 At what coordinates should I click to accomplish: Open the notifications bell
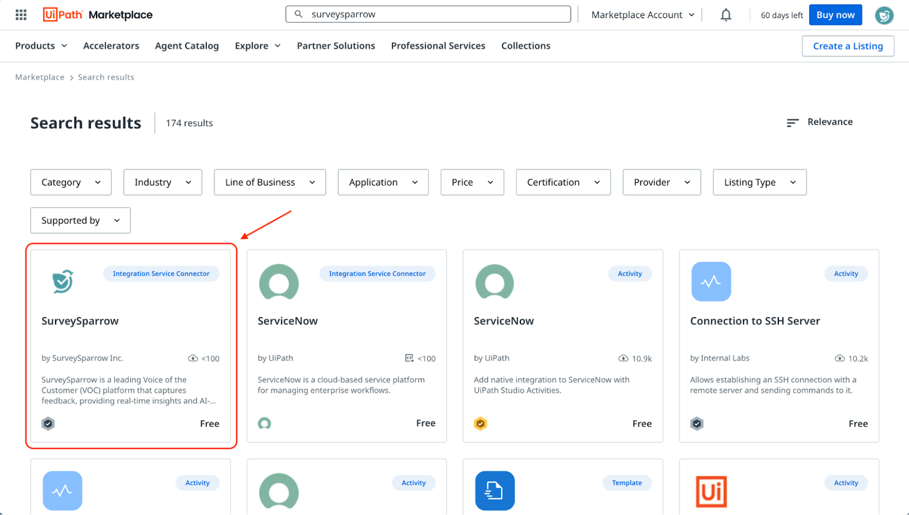pos(725,15)
